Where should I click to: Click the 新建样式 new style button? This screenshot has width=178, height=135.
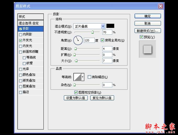coord(148,31)
